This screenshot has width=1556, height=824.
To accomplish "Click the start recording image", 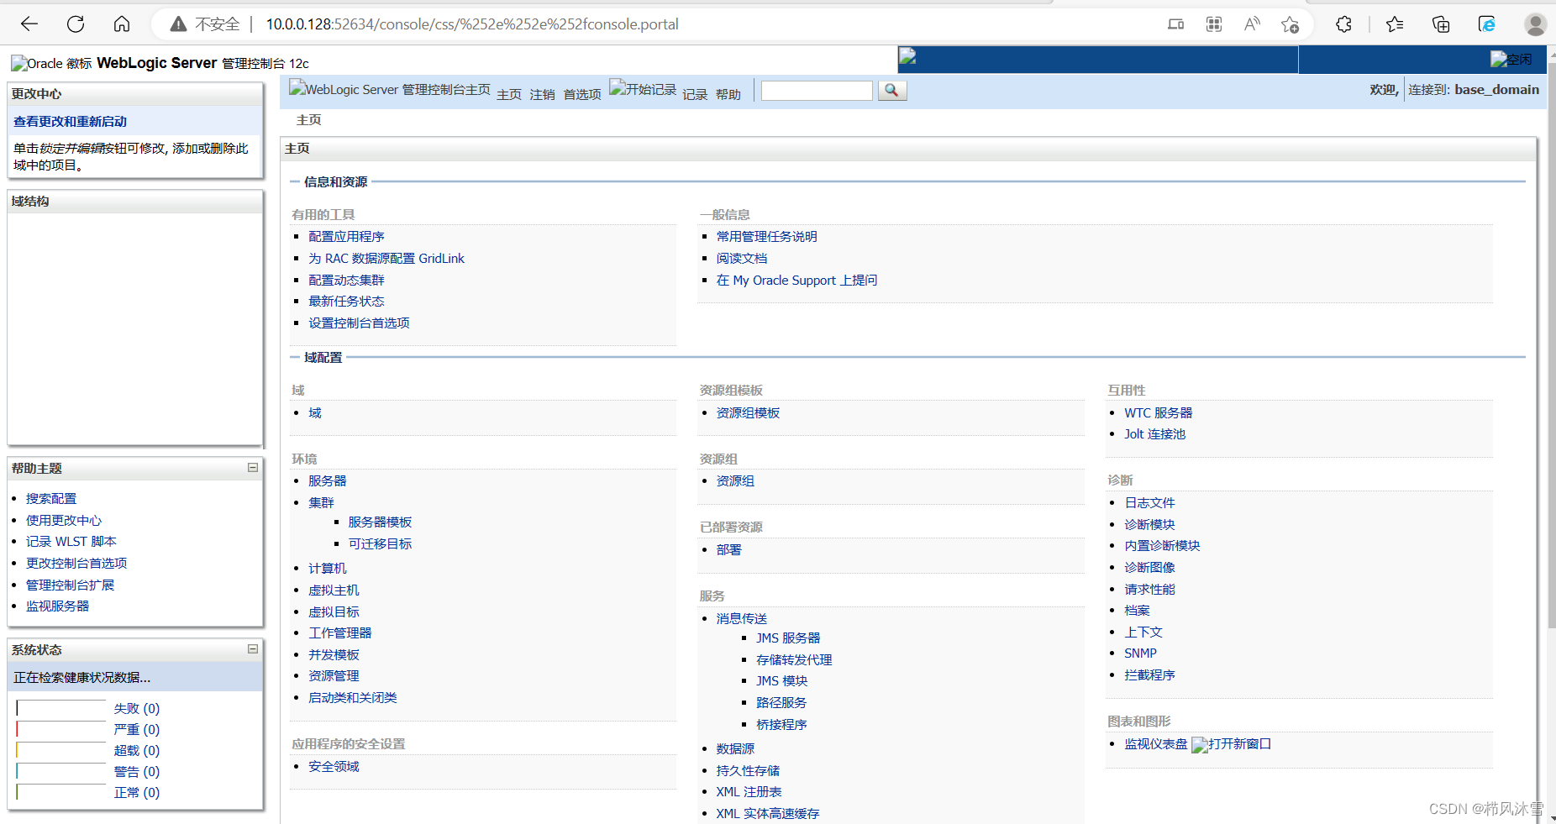I will (643, 88).
